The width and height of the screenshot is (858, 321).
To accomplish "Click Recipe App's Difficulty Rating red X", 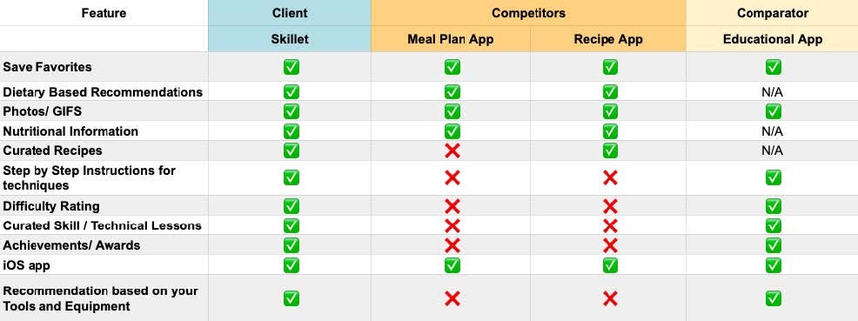I will point(610,206).
